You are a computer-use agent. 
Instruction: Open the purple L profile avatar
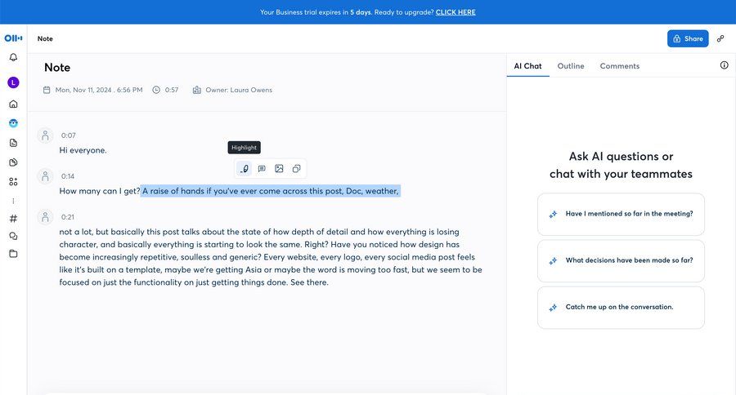[x=13, y=82]
